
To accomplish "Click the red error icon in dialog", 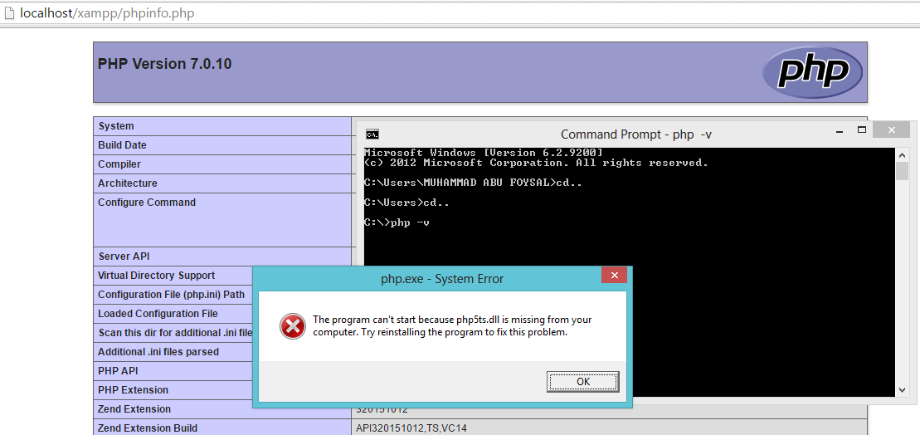I will (x=292, y=326).
